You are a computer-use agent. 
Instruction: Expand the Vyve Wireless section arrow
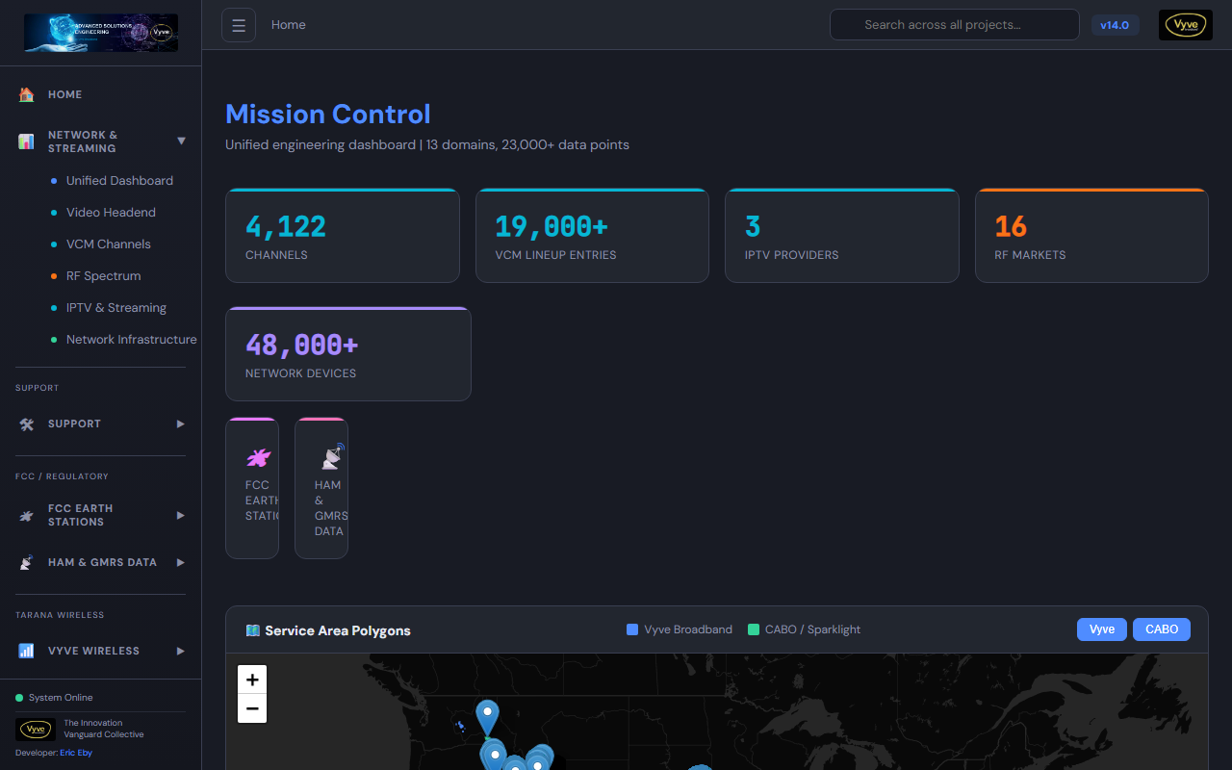click(180, 651)
